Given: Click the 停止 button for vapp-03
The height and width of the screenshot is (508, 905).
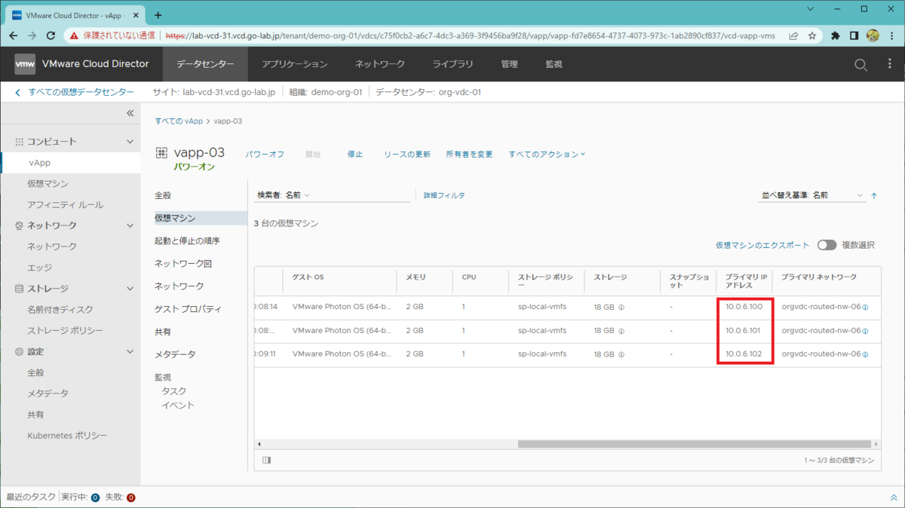Looking at the screenshot, I should [x=354, y=154].
